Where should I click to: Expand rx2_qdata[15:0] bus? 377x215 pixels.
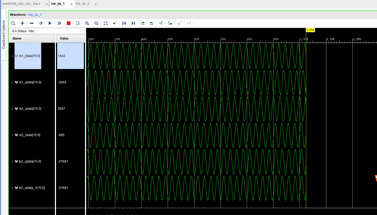coord(12,109)
